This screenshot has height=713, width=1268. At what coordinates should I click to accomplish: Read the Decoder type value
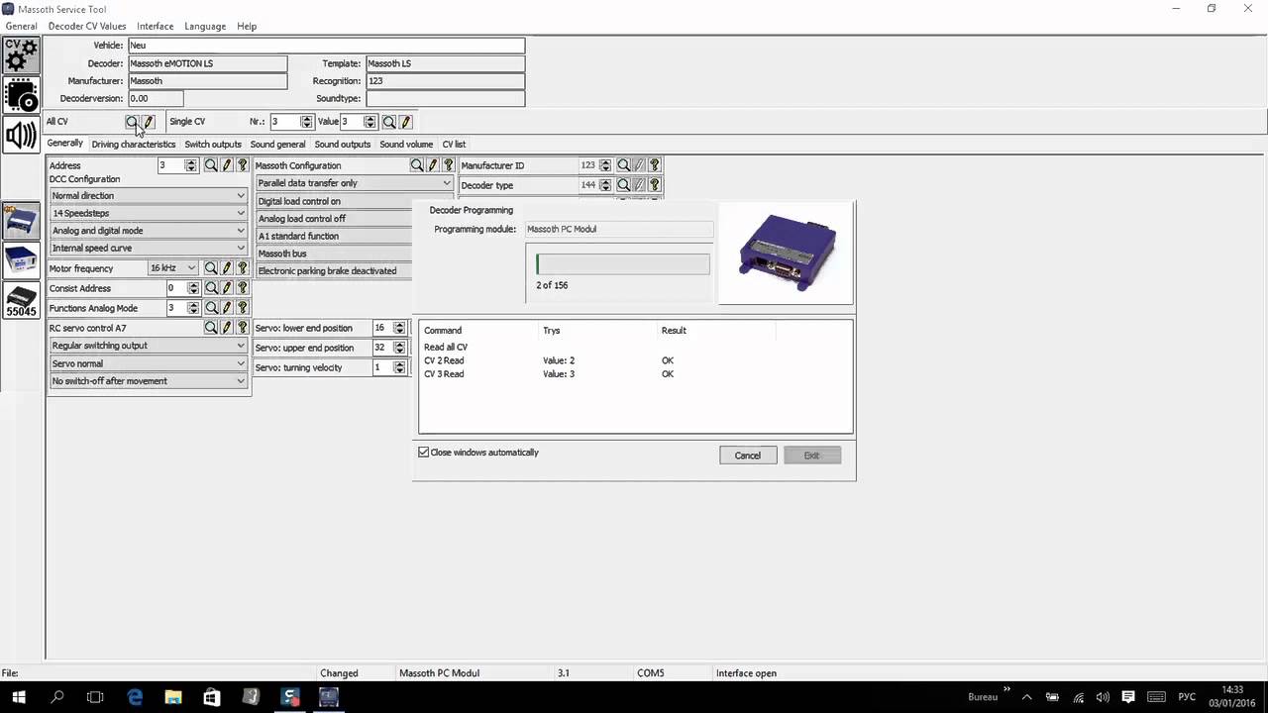[623, 185]
